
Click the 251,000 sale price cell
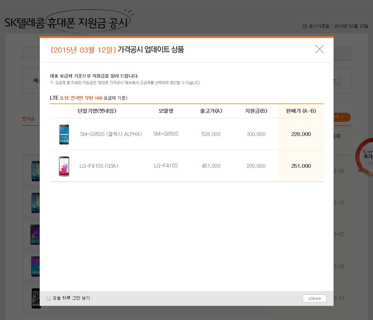click(x=301, y=166)
